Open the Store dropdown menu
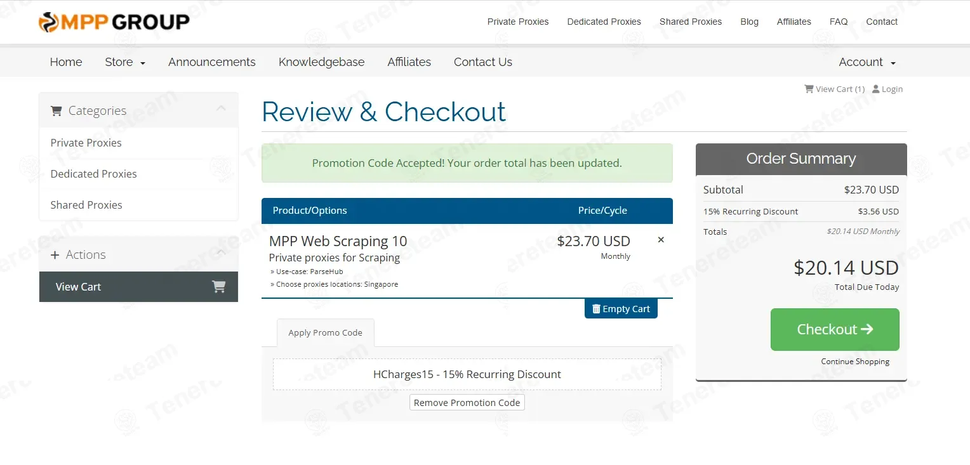 tap(125, 62)
